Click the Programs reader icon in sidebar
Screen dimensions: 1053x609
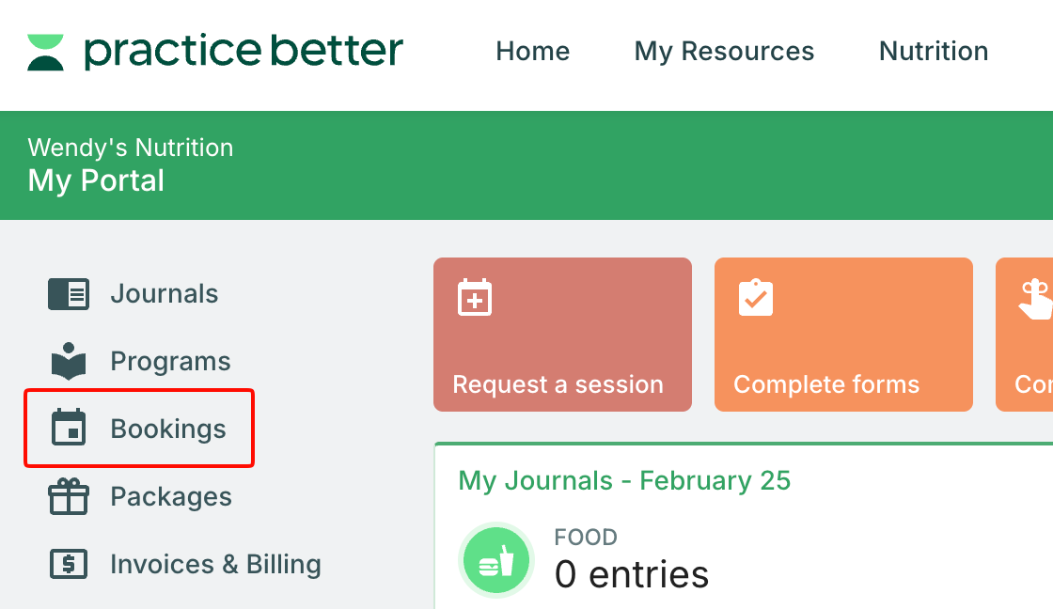point(69,362)
